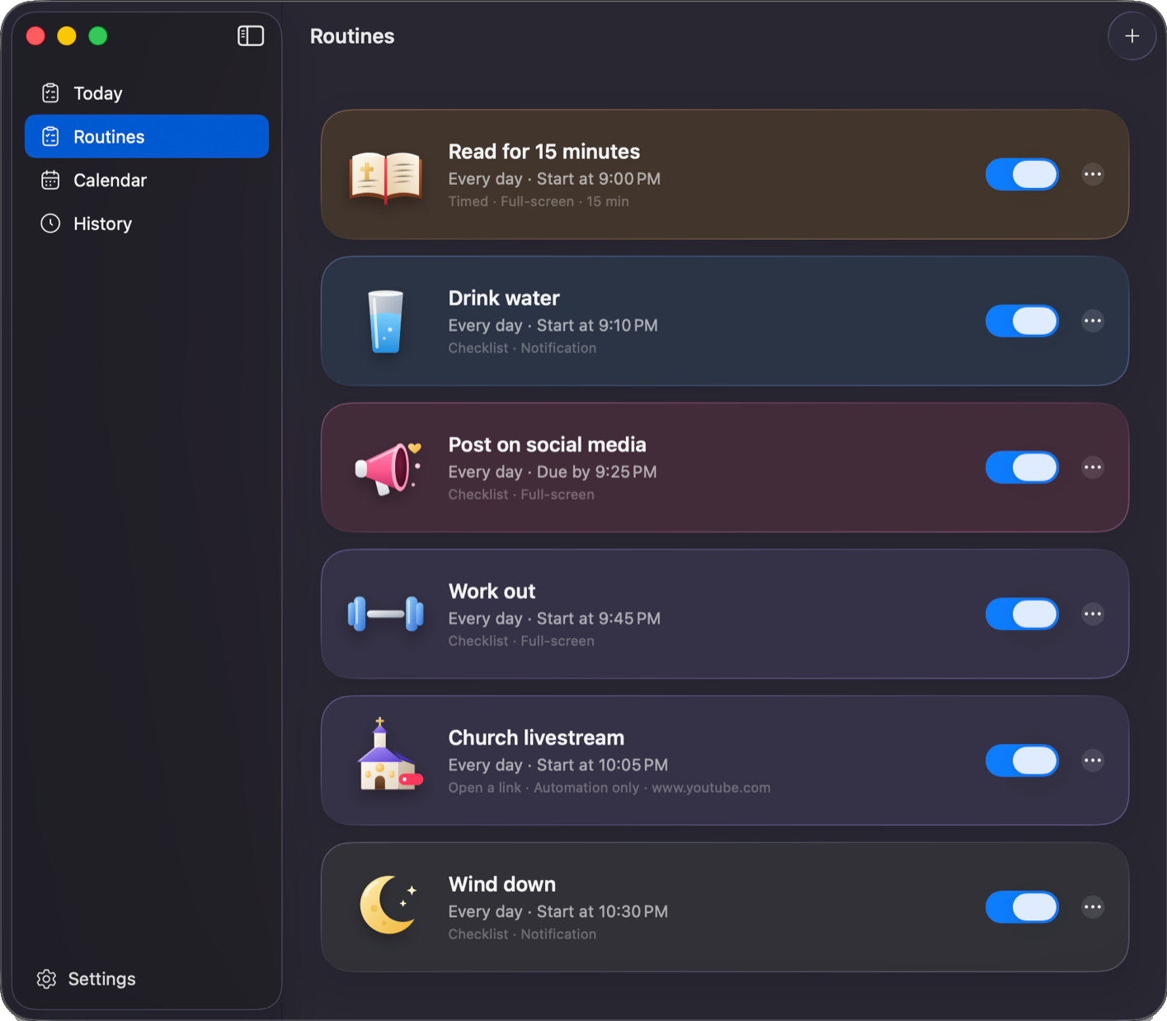The image size is (1167, 1021).
Task: Disable the Read for 15 minutes routine
Action: point(1022,175)
